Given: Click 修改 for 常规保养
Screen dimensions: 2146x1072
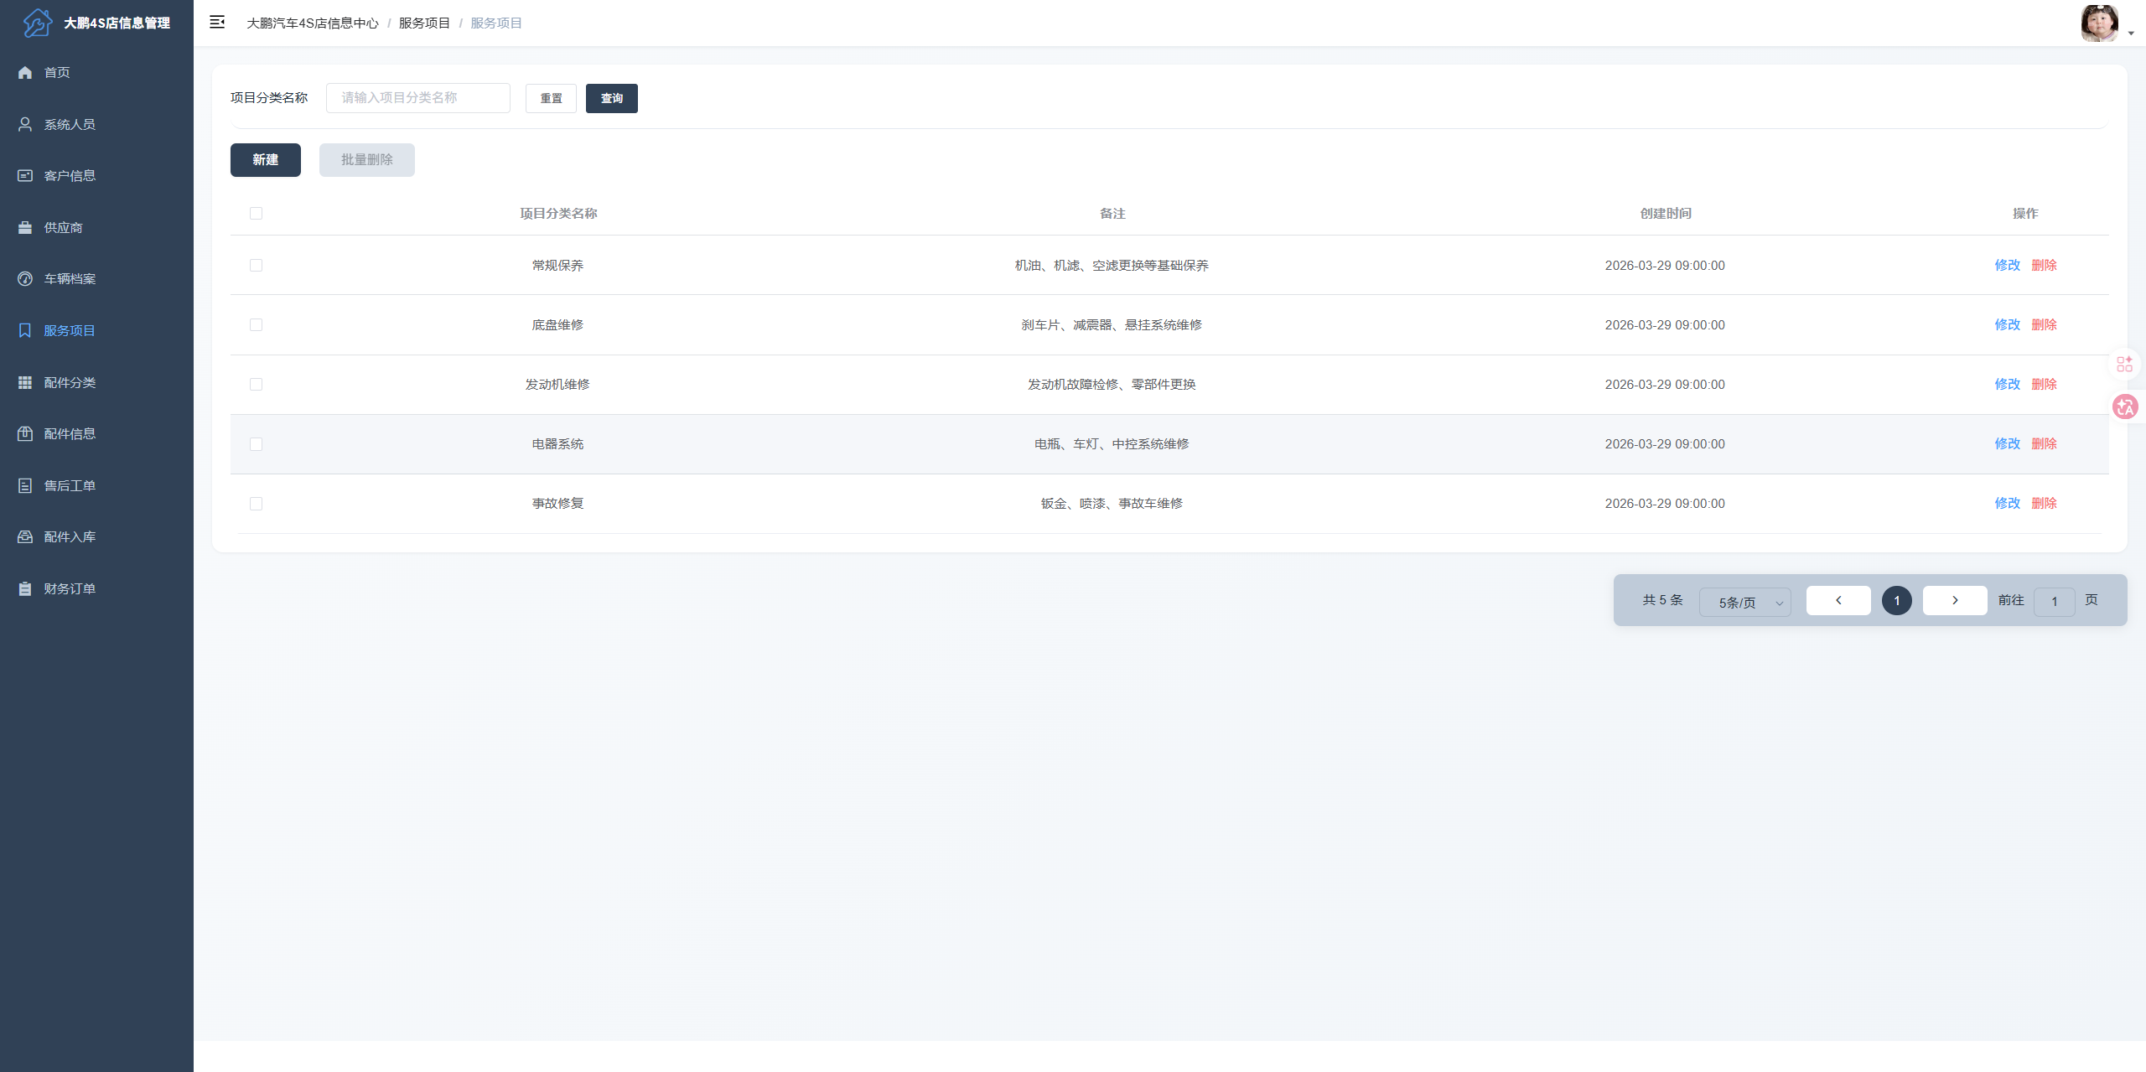Looking at the screenshot, I should (x=2008, y=266).
